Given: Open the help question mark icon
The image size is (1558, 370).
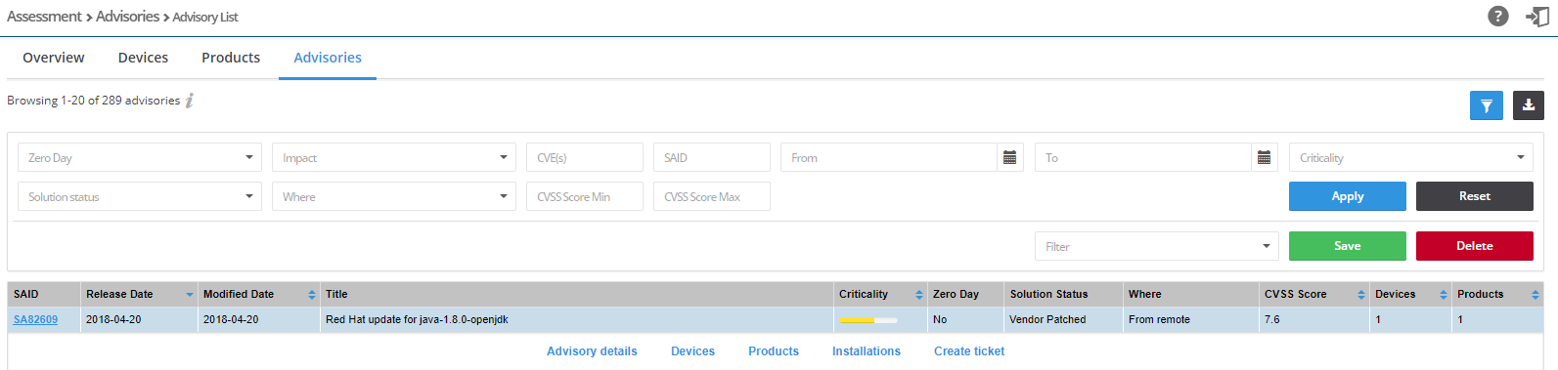Looking at the screenshot, I should [1497, 17].
